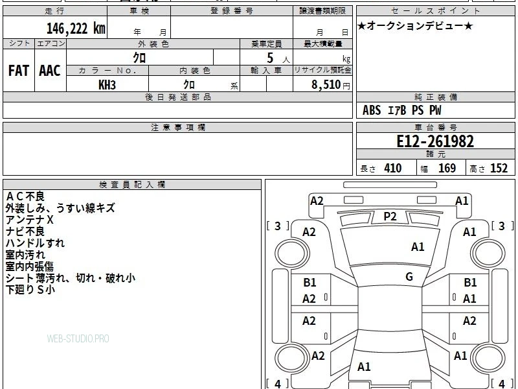Click the 内装色 header
518x389 pixels.
pos(195,71)
